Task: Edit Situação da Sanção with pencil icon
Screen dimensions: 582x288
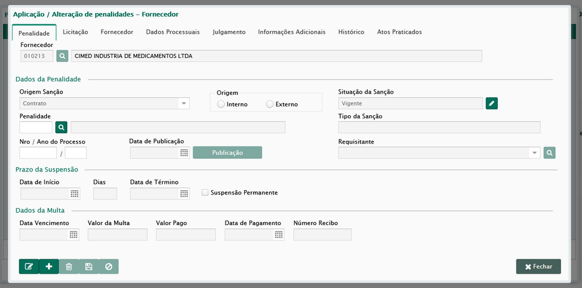Action: 492,103
